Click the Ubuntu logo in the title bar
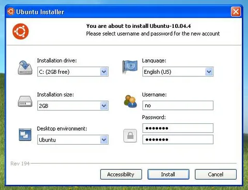This screenshot has width=248, height=190. tap(11, 11)
